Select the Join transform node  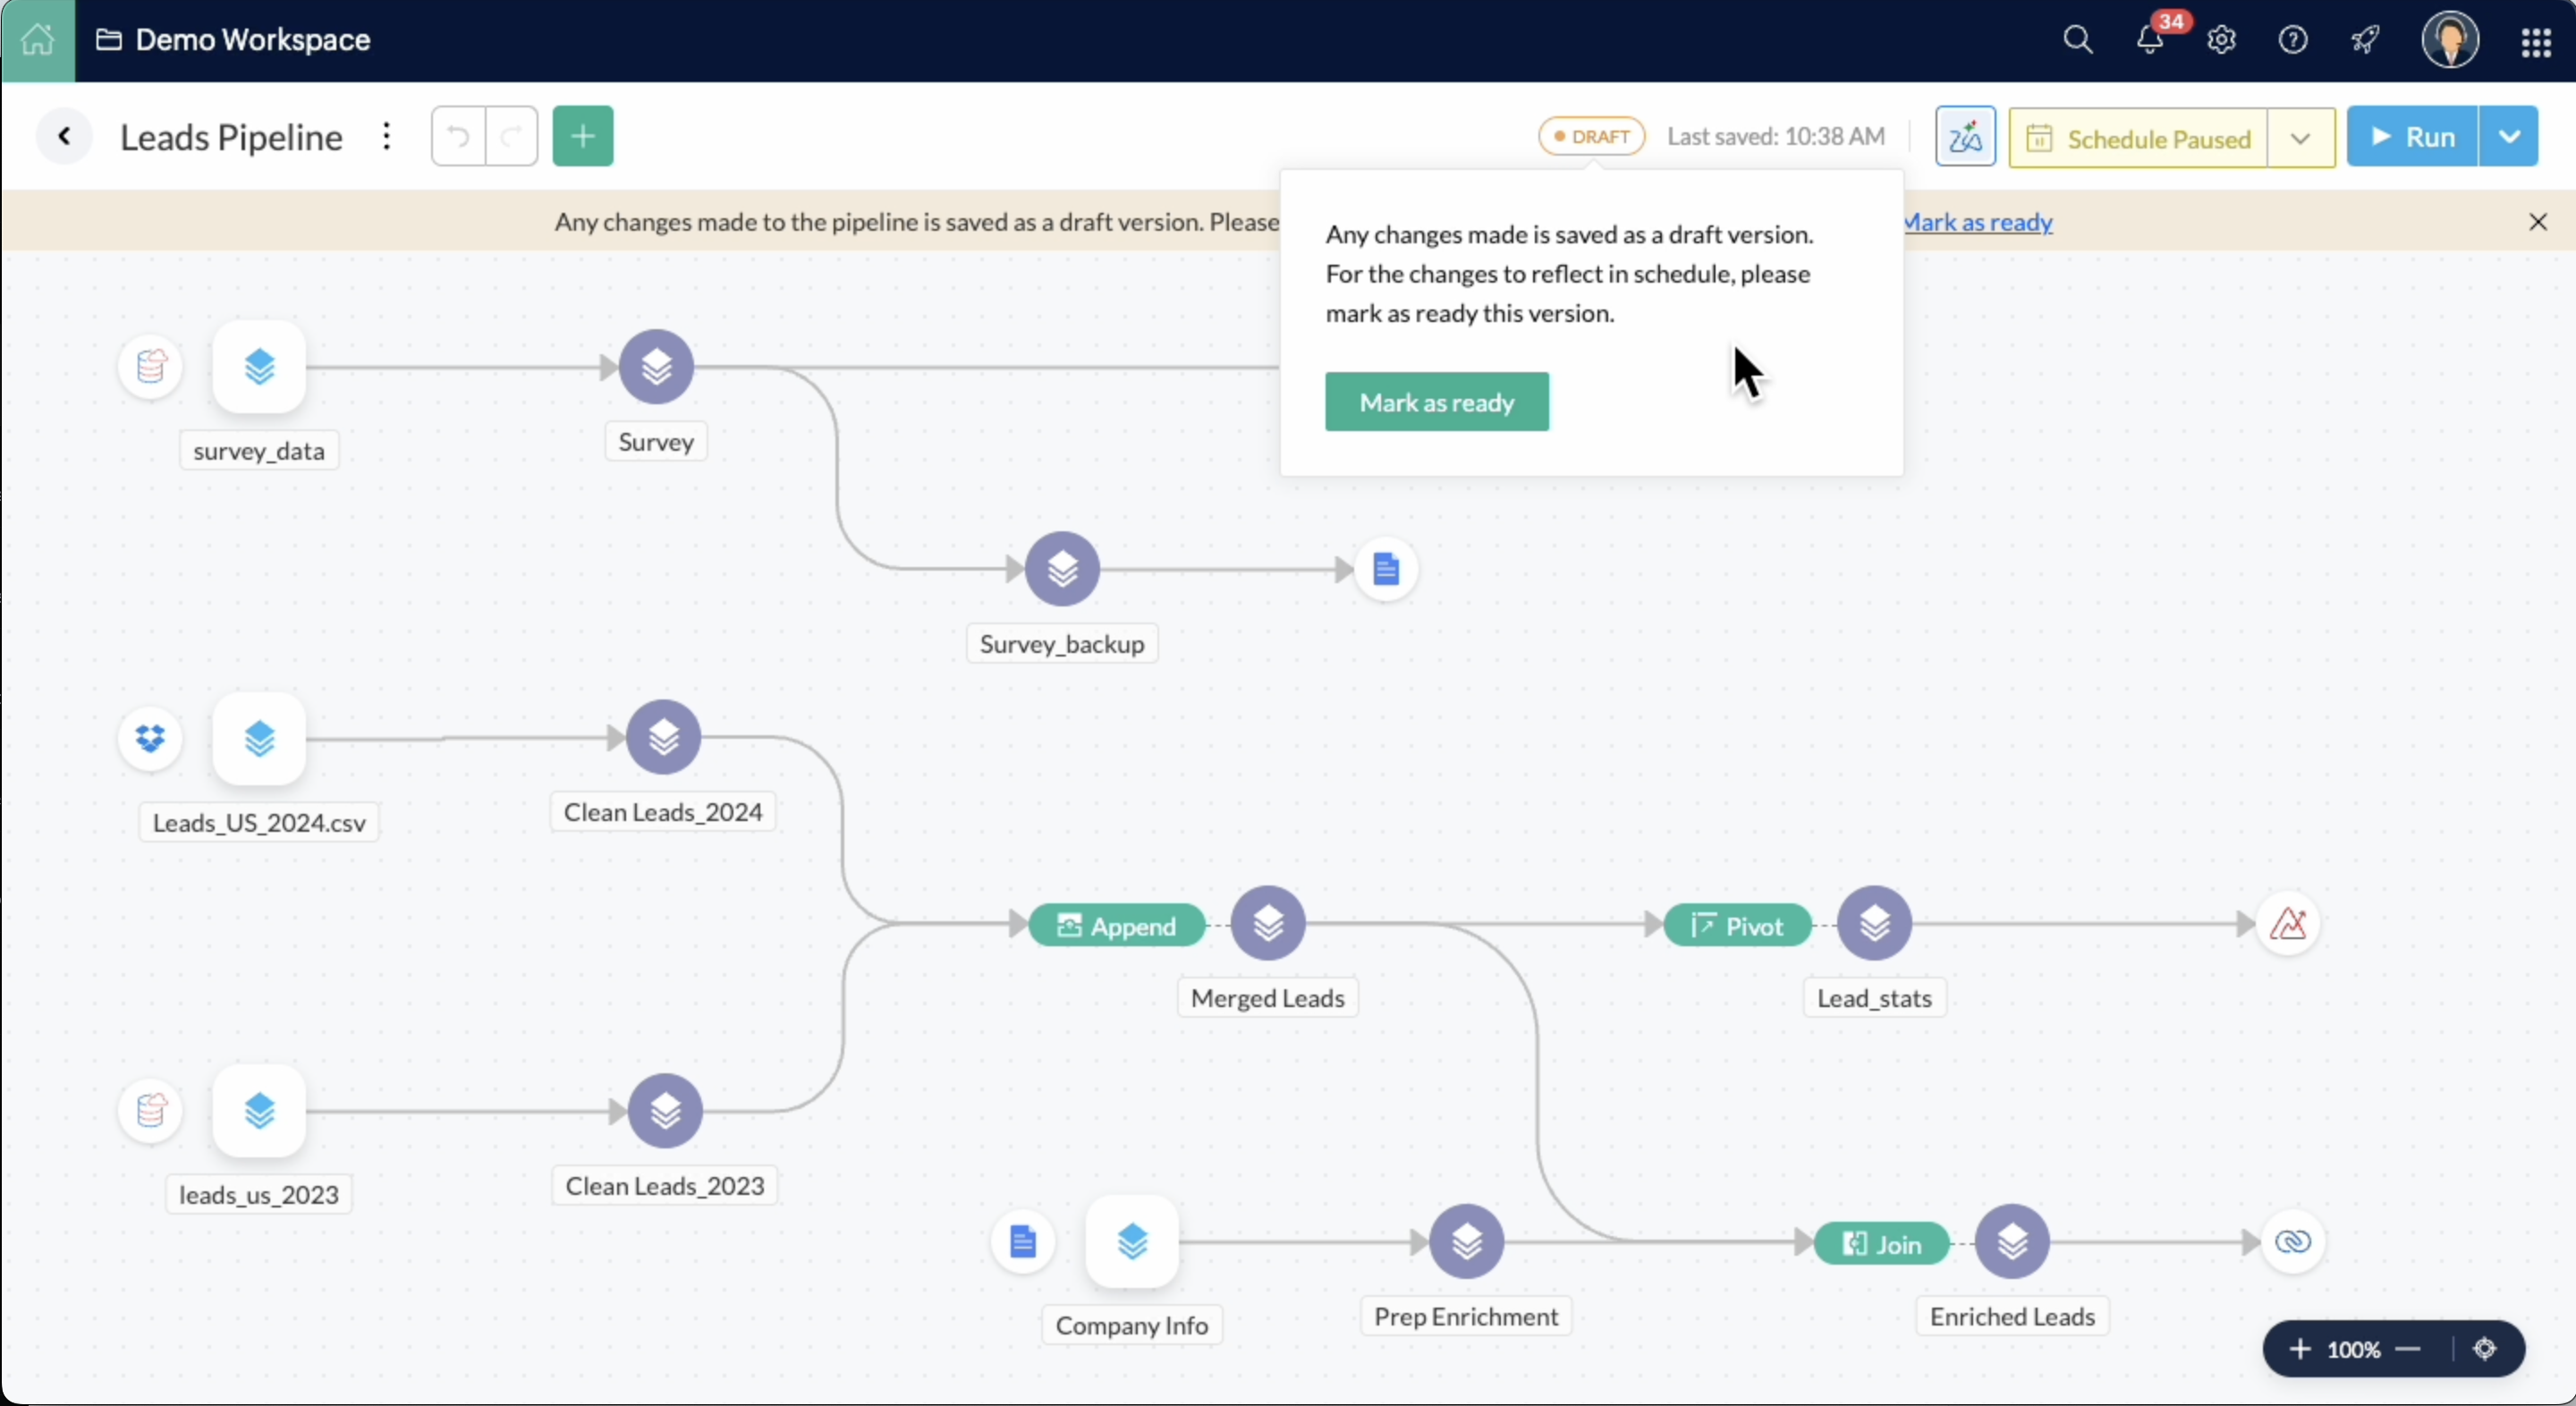pos(1881,1243)
